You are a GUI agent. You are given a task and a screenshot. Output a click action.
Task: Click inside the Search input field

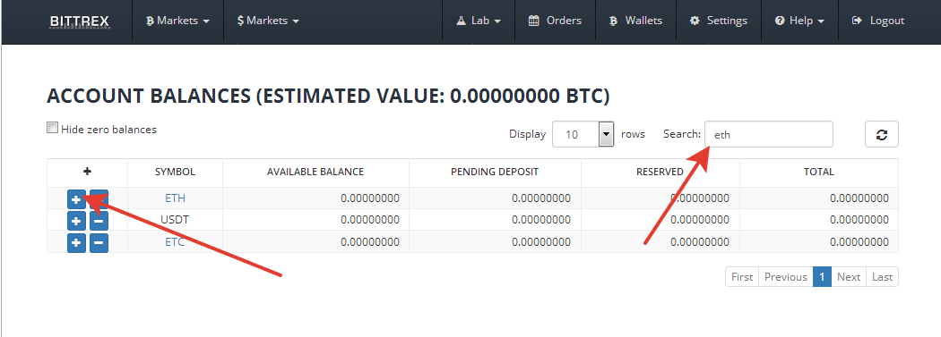tap(769, 134)
